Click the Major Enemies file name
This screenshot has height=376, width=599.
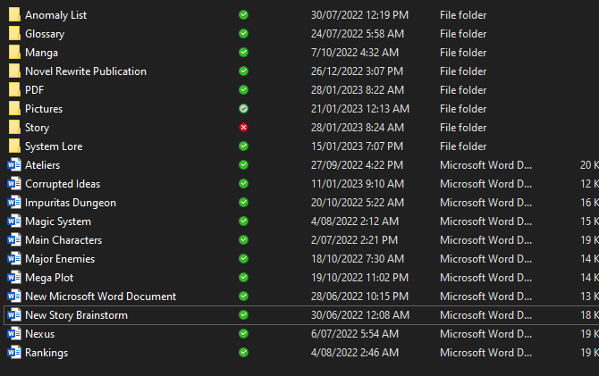(60, 259)
